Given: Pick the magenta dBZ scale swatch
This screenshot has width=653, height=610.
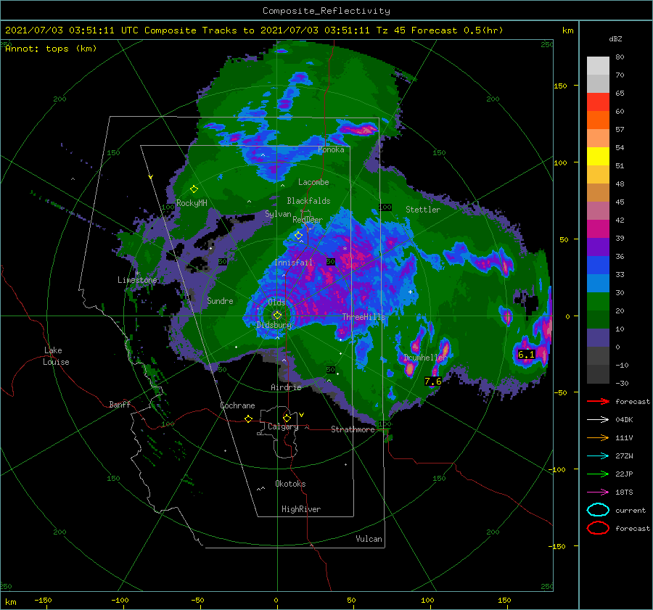Looking at the screenshot, I should click(x=598, y=228).
